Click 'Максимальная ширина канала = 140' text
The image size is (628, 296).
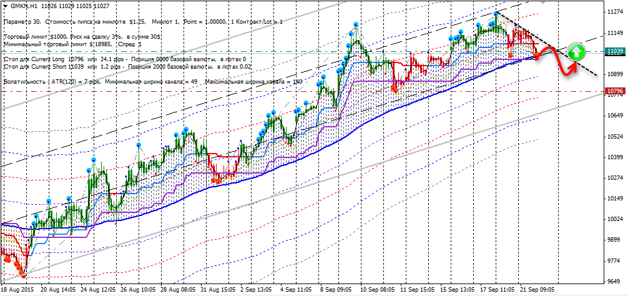point(254,82)
